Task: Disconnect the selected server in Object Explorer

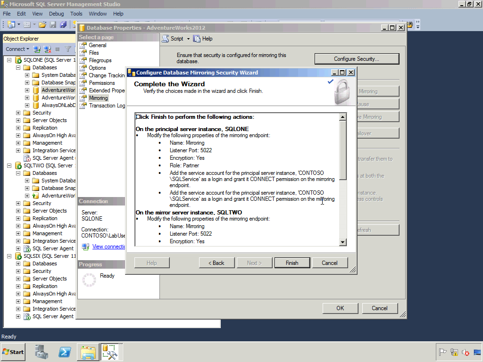Action: click(46, 49)
